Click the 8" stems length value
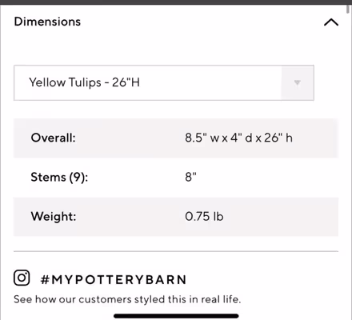The width and height of the screenshot is (352, 320). pos(190,177)
